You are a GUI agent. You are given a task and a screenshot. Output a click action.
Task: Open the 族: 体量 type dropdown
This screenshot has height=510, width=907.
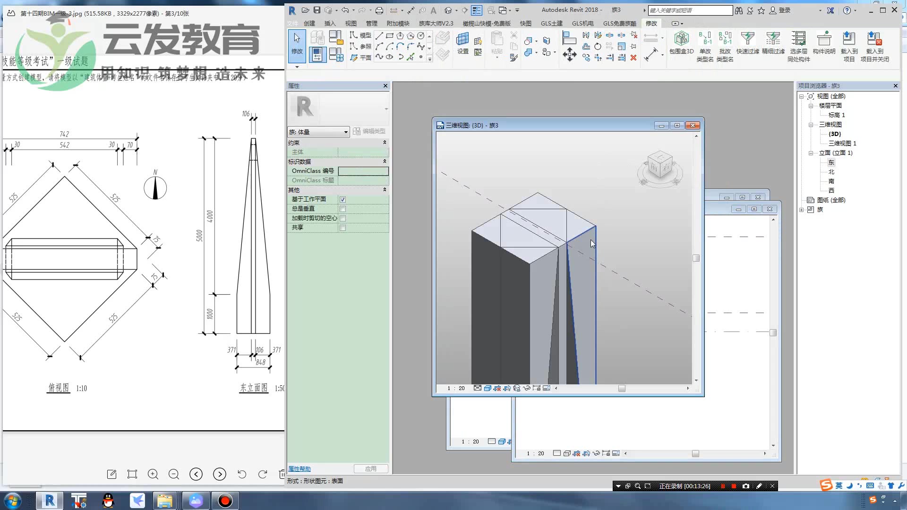coord(318,132)
